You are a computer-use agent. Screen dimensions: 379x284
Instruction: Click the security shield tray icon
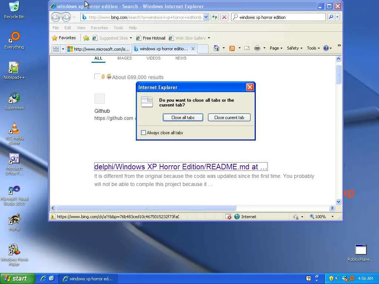point(331,278)
